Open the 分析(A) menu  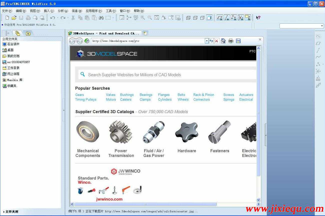(63, 11)
